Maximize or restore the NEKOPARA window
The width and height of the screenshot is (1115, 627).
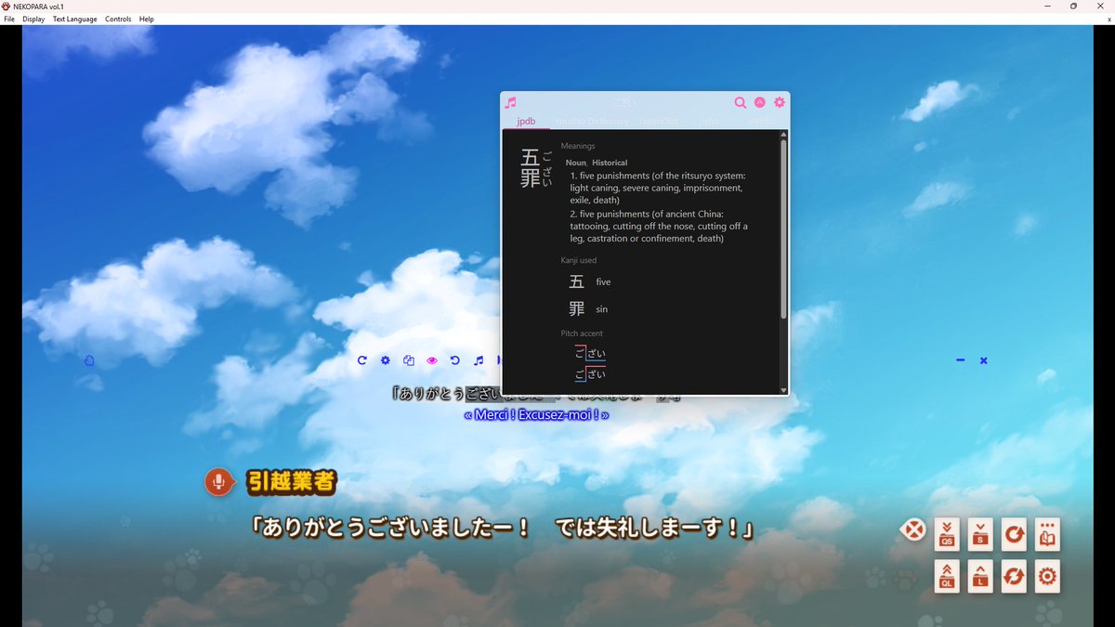click(1073, 6)
